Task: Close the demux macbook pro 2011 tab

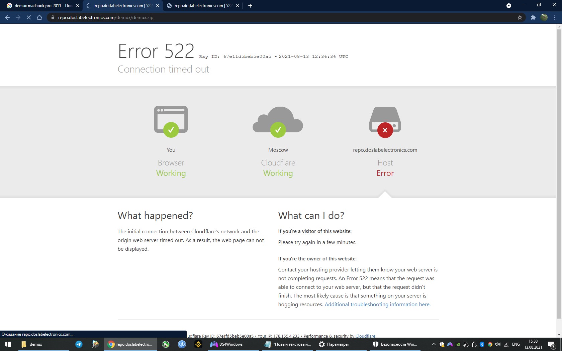Action: tap(78, 6)
